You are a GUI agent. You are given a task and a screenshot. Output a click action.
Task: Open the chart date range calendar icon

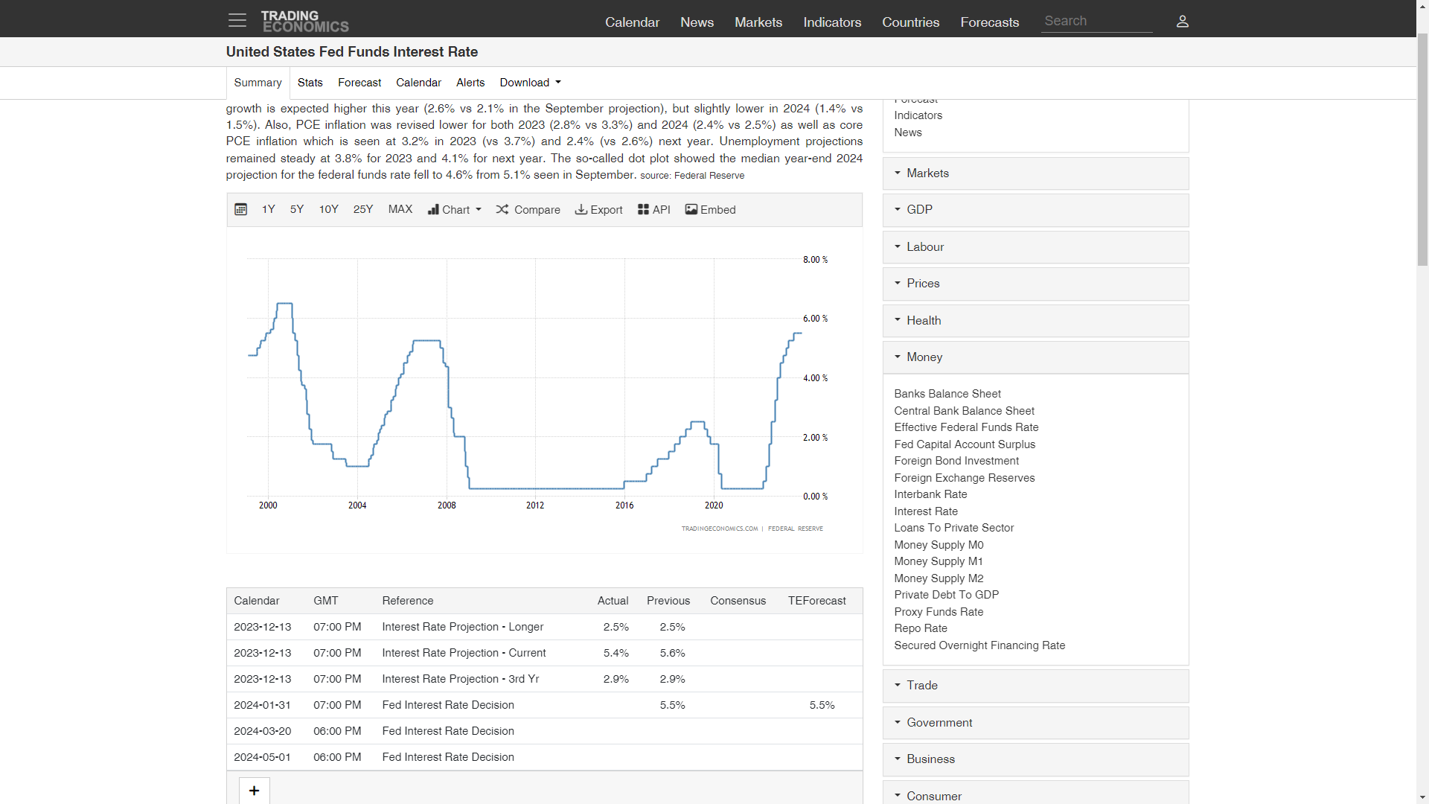tap(240, 210)
